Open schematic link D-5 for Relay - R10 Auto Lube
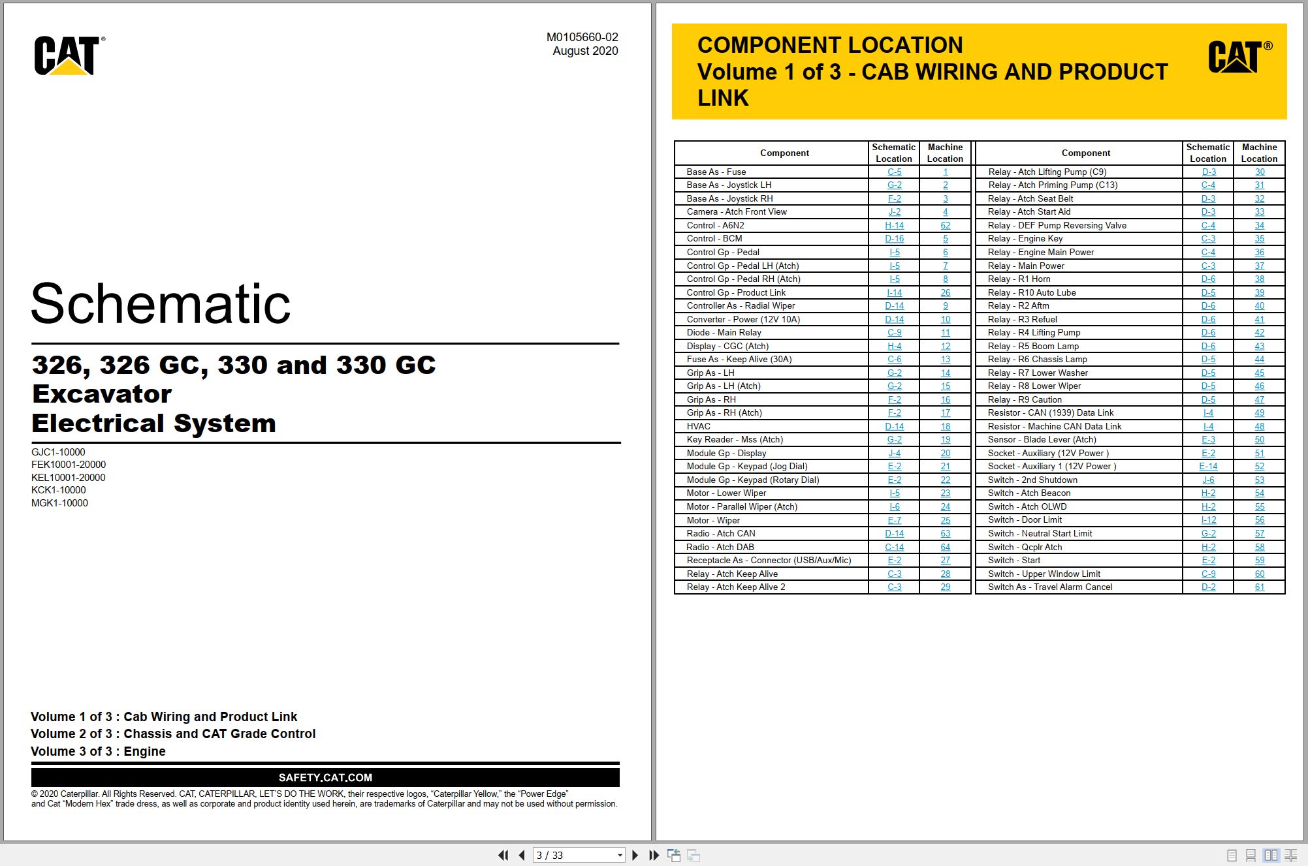 (x=1208, y=292)
